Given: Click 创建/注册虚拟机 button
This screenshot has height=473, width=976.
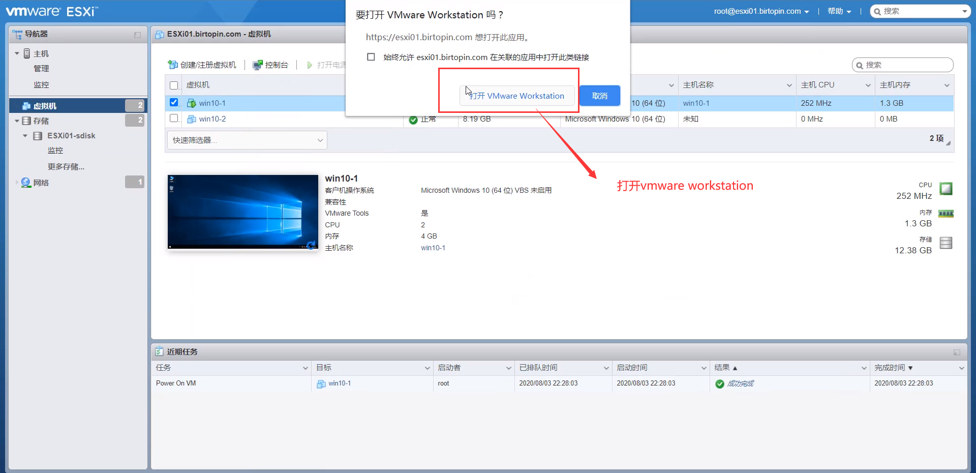Looking at the screenshot, I should tap(202, 65).
